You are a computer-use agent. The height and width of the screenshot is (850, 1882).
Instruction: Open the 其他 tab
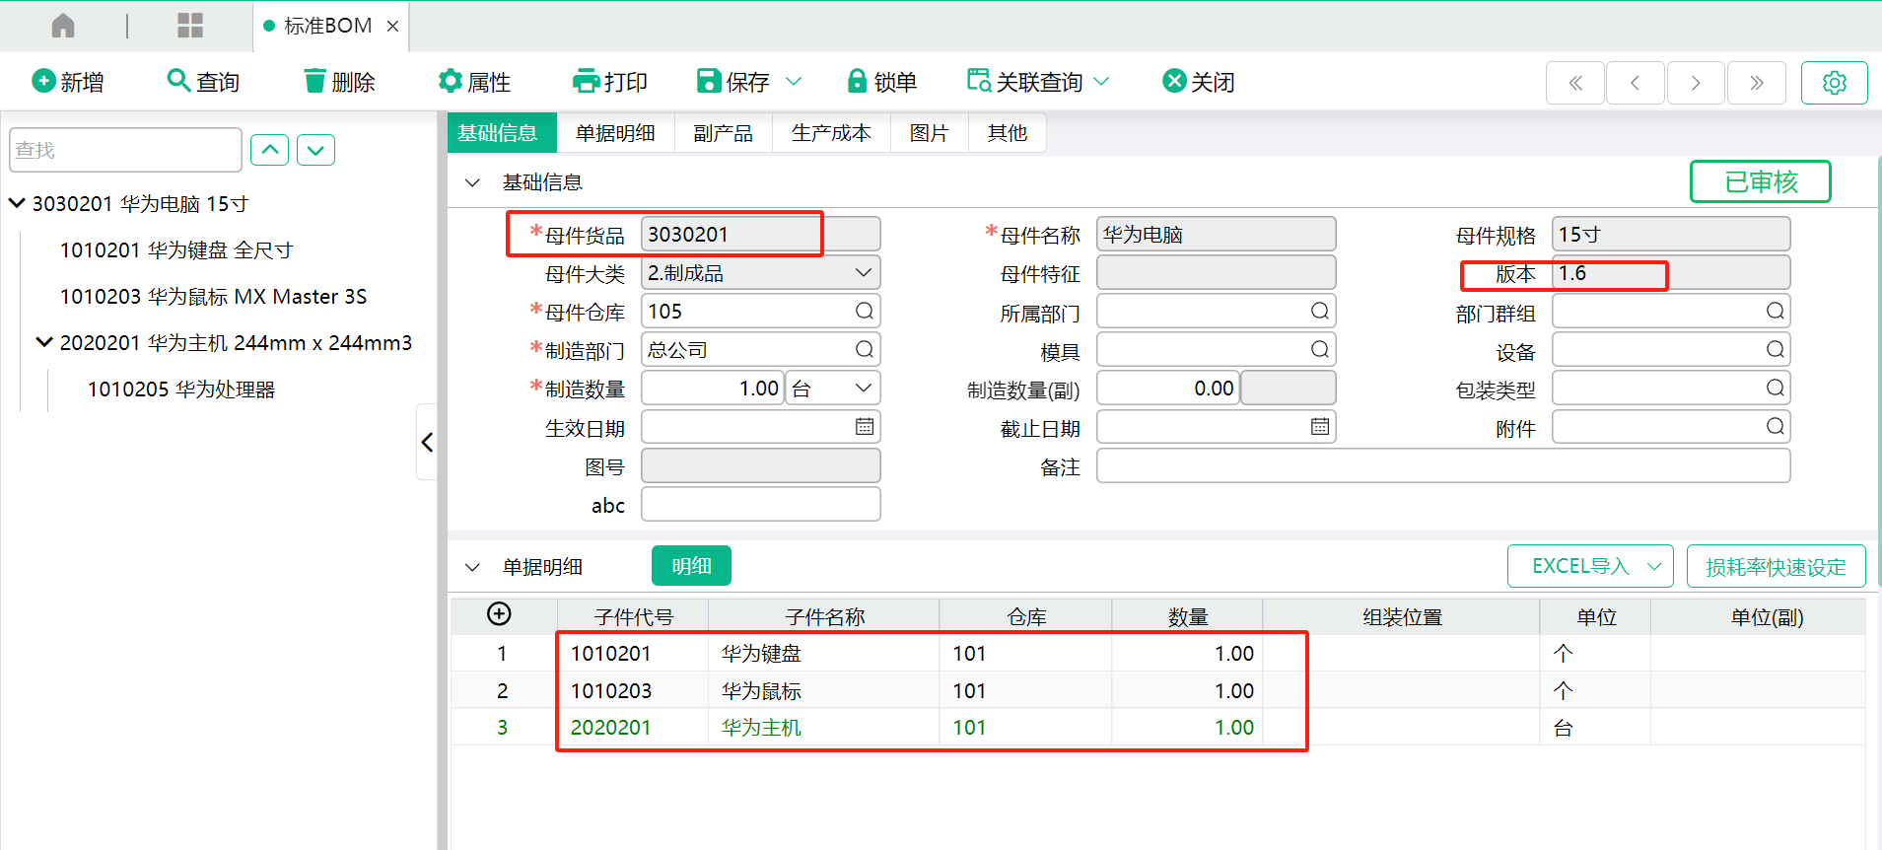[x=1008, y=133]
